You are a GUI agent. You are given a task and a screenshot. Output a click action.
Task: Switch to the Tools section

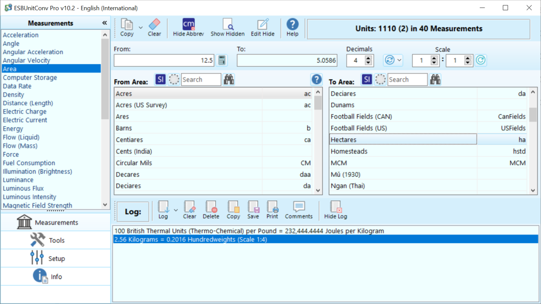pyautogui.click(x=55, y=240)
